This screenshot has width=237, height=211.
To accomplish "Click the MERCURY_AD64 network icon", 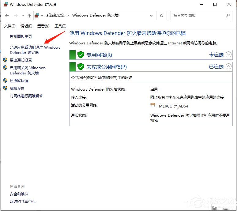I will pyautogui.click(x=153, y=106).
